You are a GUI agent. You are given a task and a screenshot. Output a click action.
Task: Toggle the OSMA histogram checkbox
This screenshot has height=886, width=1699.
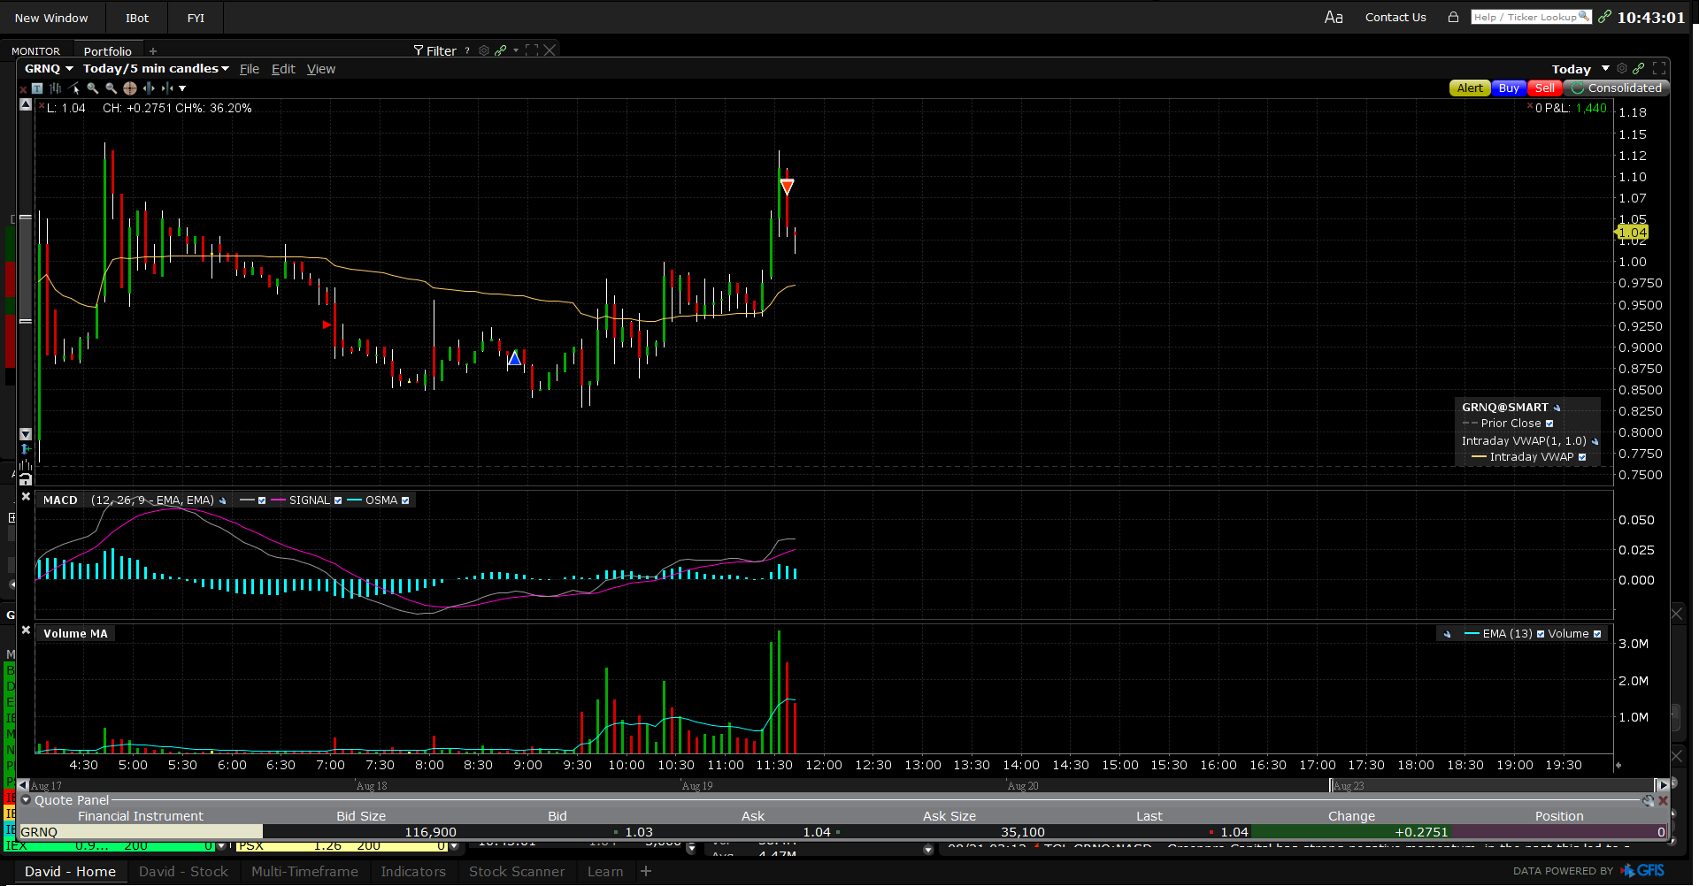(x=405, y=500)
